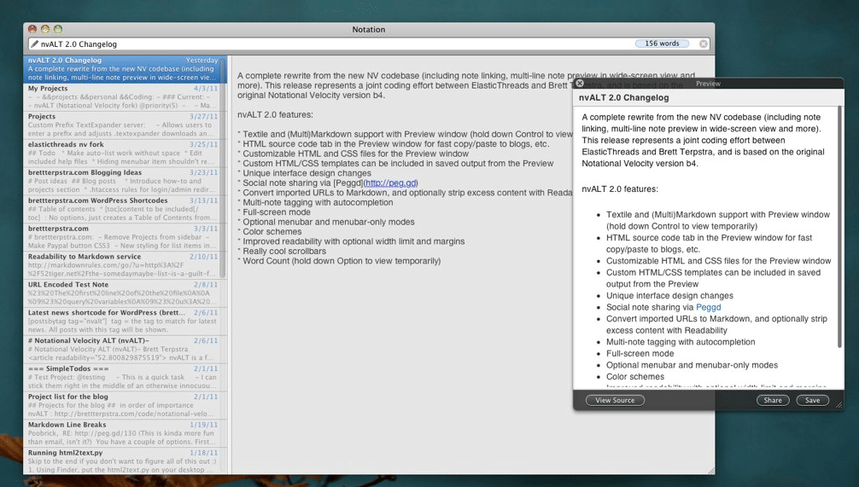Click the 'Optional menubar and menubar-only modes' editor line
The width and height of the screenshot is (859, 487).
pyautogui.click(x=326, y=222)
